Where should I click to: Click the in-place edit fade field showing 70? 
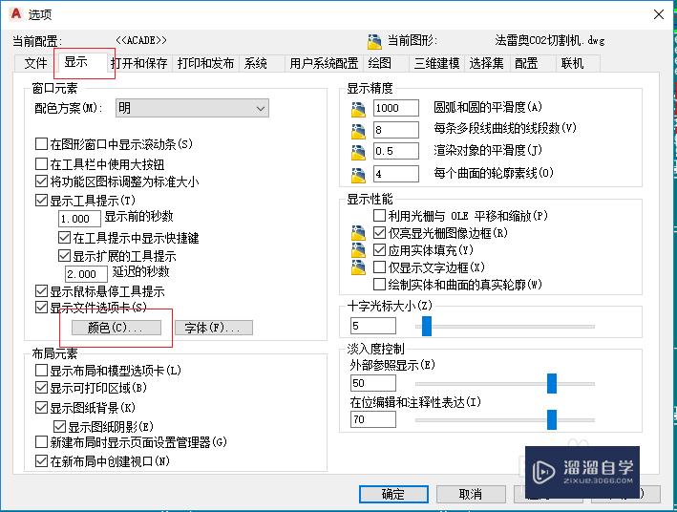click(x=373, y=419)
